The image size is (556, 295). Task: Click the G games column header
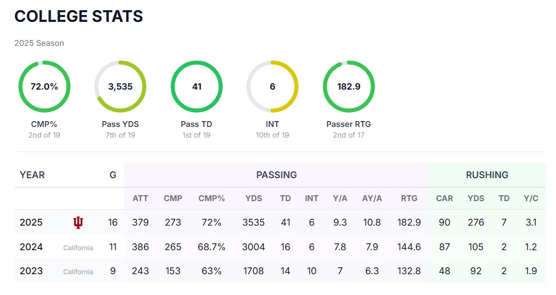pos(113,175)
